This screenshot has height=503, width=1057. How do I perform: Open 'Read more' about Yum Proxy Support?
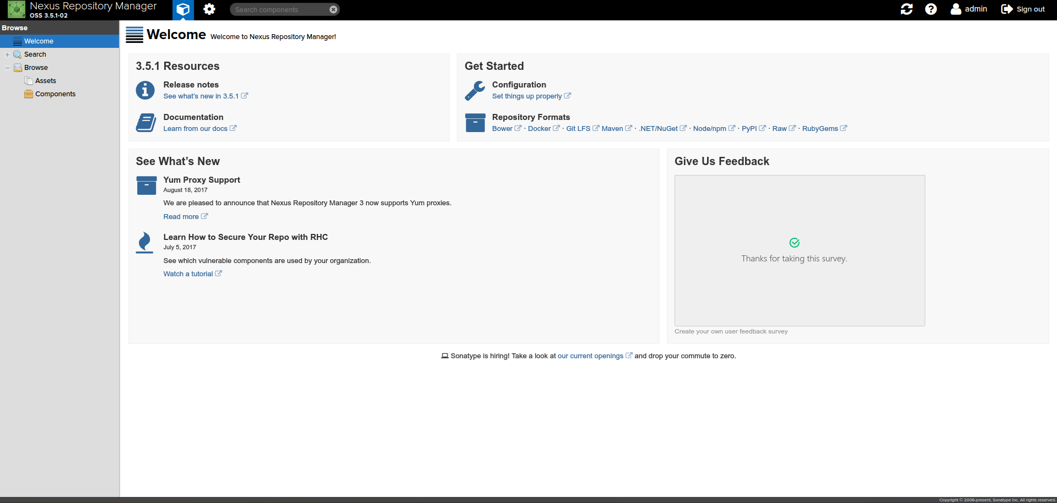[186, 217]
